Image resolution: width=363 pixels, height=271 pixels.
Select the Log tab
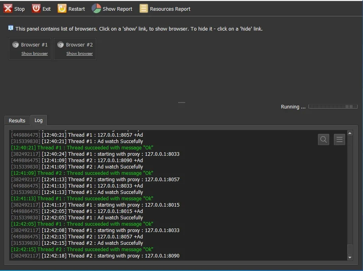coord(39,120)
